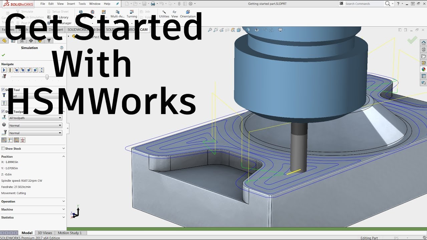
Task: Click Zoom to Area in view toolbar
Action: [216, 30]
